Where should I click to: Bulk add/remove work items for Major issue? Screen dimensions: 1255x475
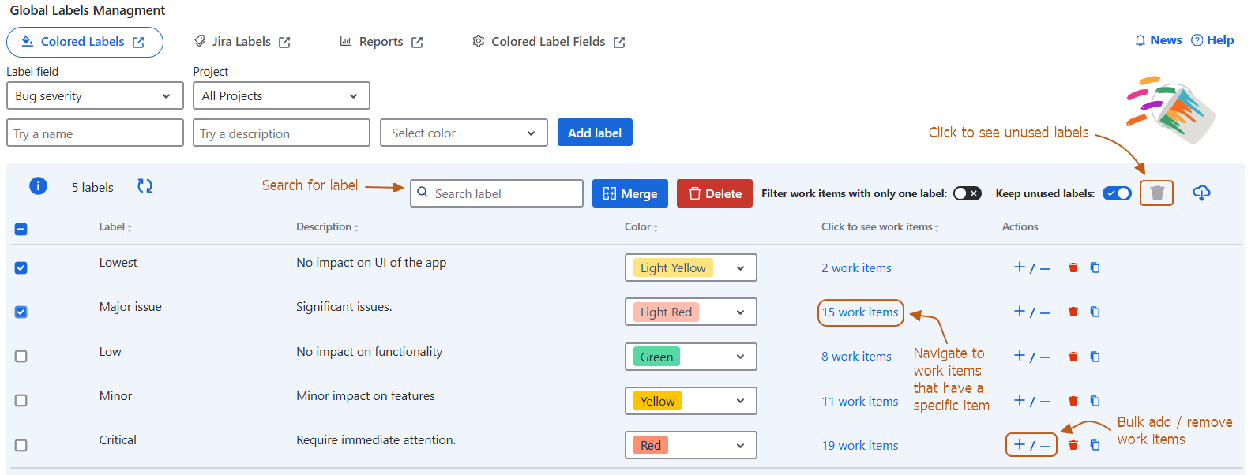(x=1031, y=312)
